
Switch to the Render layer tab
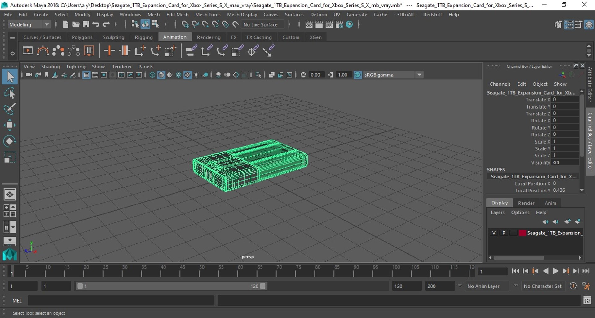[x=526, y=203]
